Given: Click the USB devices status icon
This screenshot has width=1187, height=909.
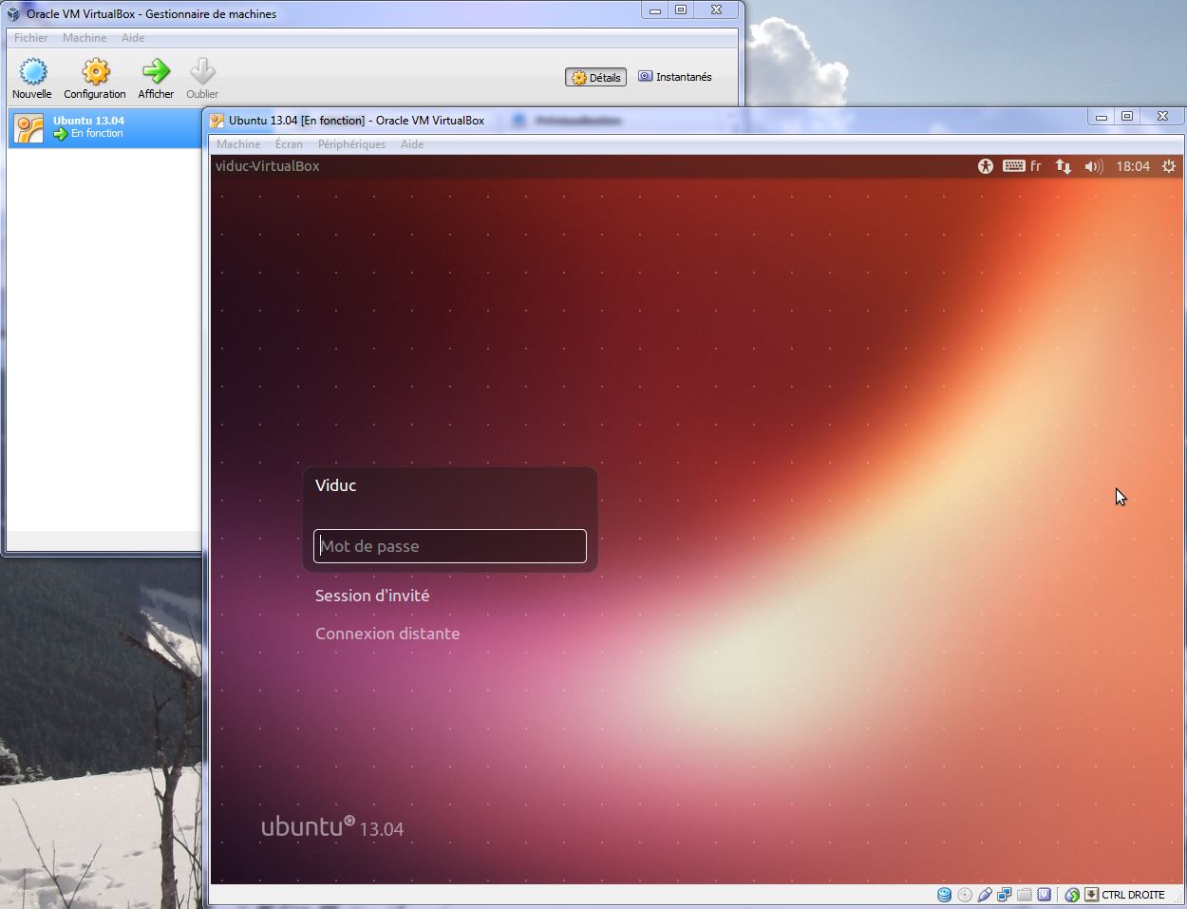Looking at the screenshot, I should pos(985,895).
